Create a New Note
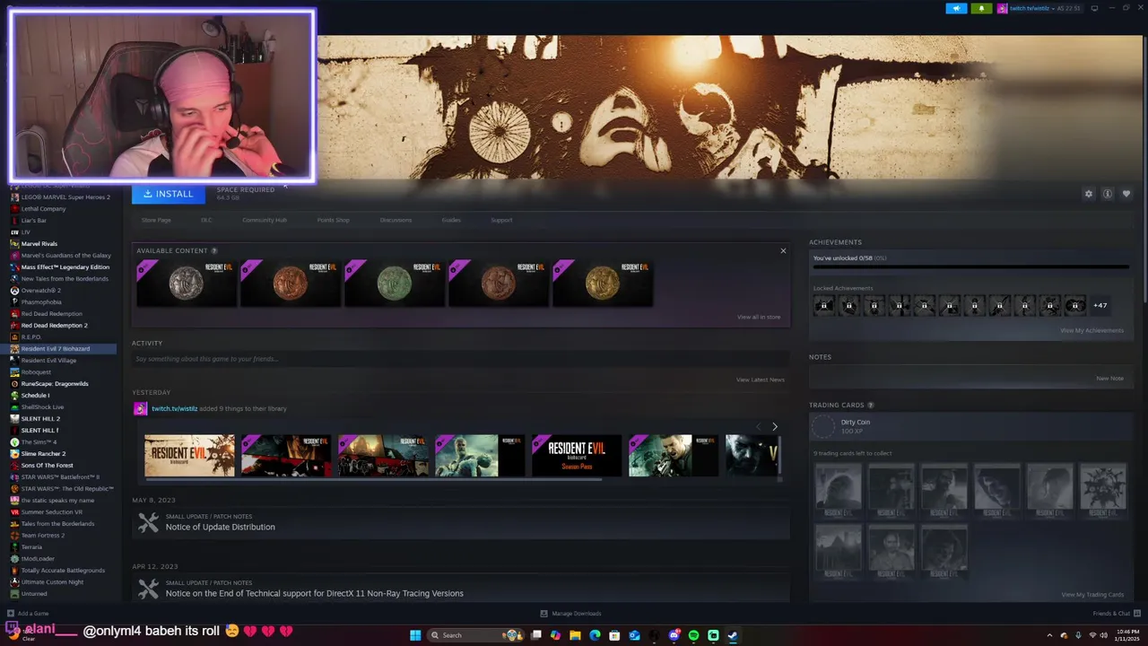The image size is (1148, 646). click(1109, 379)
